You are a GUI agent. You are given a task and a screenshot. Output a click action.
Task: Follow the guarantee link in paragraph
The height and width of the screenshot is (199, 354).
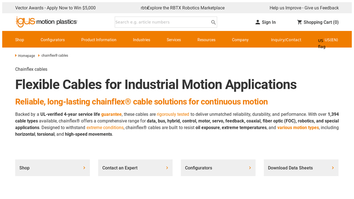112,114
